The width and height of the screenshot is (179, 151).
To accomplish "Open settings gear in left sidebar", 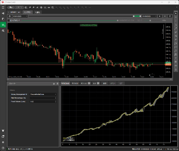I will [3, 142].
